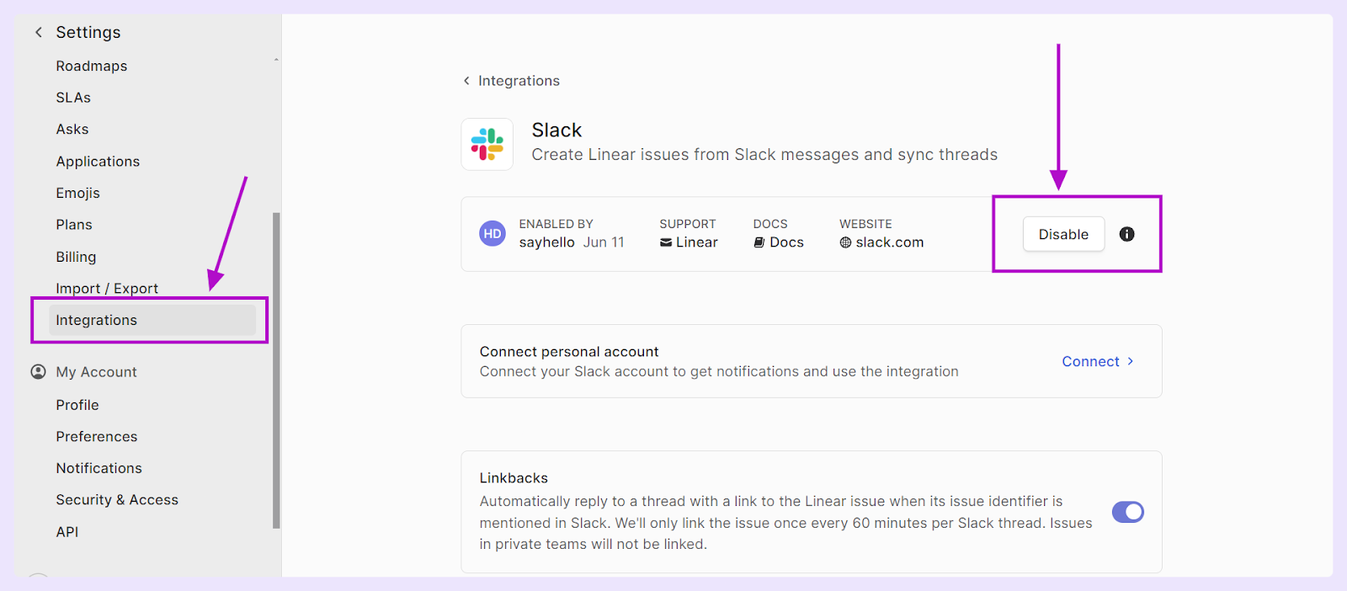Click the Slack integration heading
Screen dimensions: 1347x591
pyautogui.click(x=556, y=130)
